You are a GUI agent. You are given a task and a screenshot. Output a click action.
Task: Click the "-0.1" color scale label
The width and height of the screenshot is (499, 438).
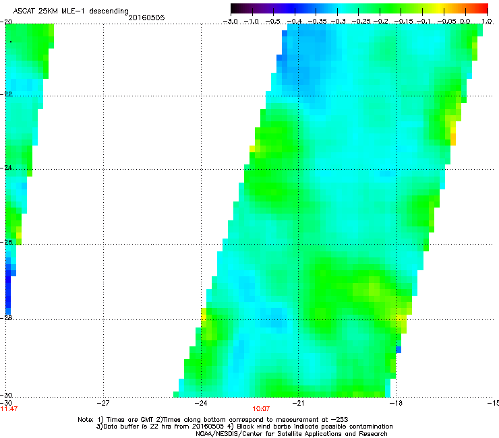pyautogui.click(x=423, y=22)
